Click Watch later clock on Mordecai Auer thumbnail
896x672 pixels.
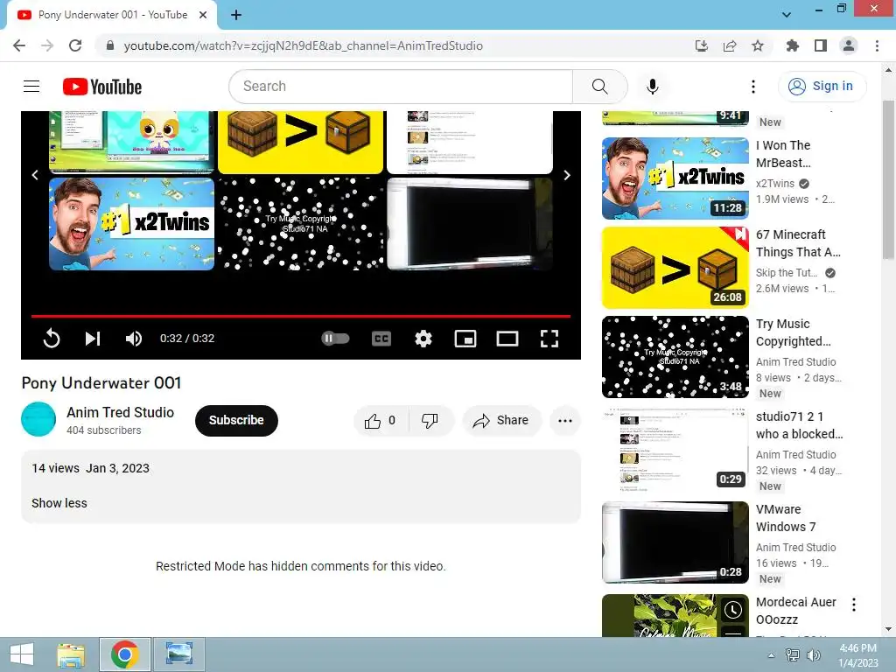point(733,610)
